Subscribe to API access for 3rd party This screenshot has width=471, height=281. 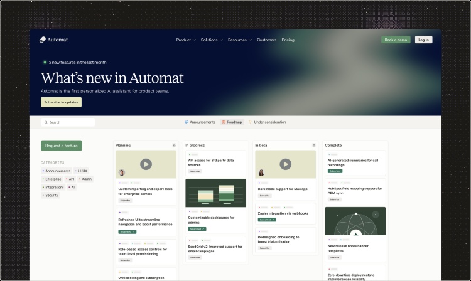click(195, 171)
